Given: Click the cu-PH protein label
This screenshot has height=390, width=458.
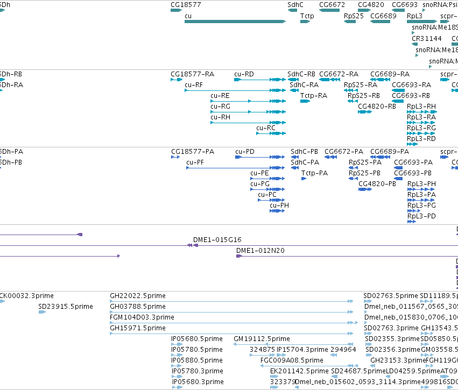Looking at the screenshot, I should pyautogui.click(x=279, y=205).
